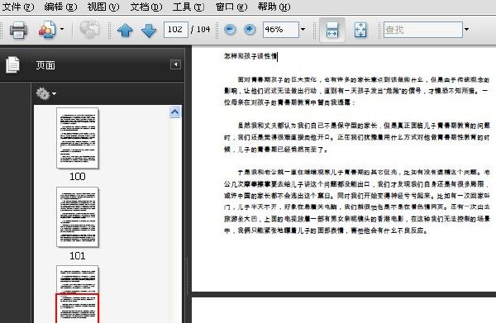Viewport: 496px width, 323px height.
Task: Open the 编辑 menu
Action: pyautogui.click(x=60, y=7)
